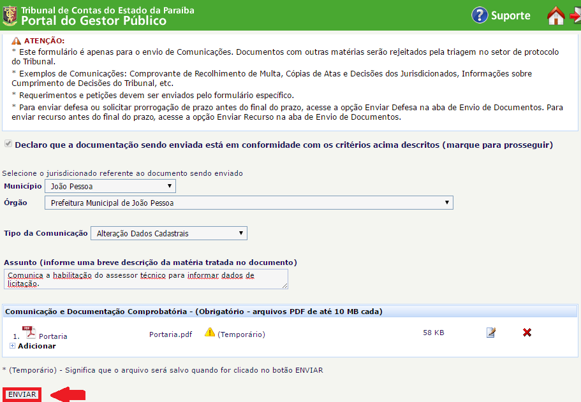Open the Tipo da Comunicação dropdown

click(169, 233)
